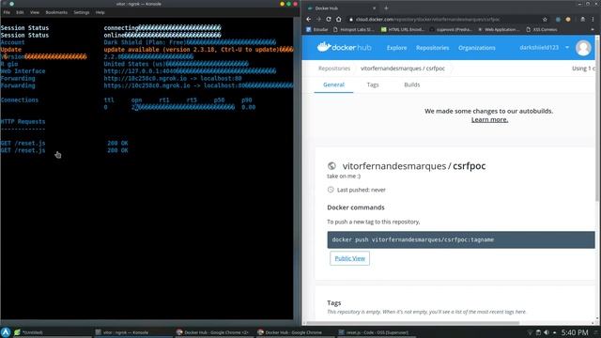Open Explore in Docker Hub navigation

point(396,48)
